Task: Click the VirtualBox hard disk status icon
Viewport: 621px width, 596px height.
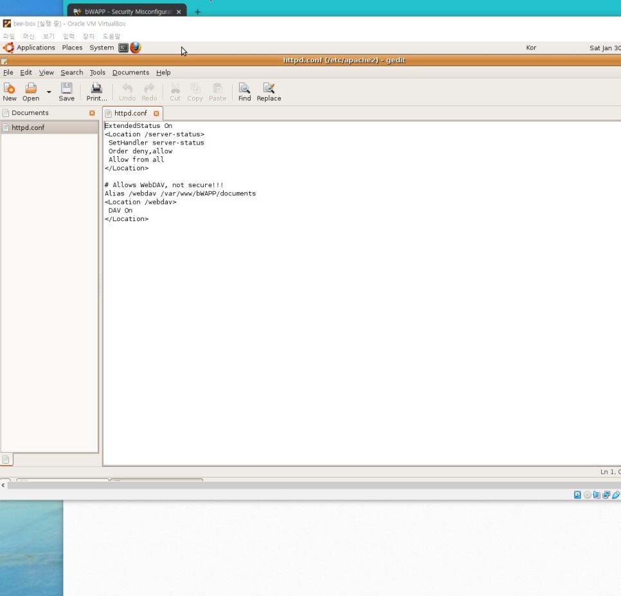Action: click(x=577, y=494)
